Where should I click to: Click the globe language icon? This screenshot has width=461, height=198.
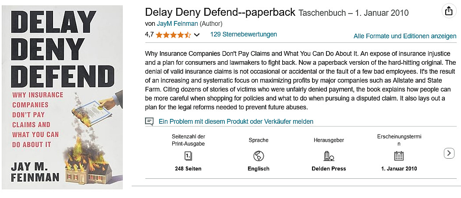point(259,156)
